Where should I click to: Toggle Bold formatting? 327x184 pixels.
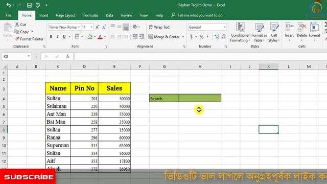click(51, 37)
